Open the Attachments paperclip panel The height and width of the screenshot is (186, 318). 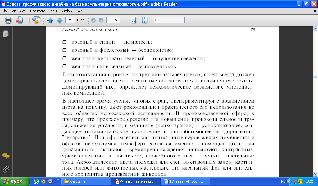click(6, 169)
